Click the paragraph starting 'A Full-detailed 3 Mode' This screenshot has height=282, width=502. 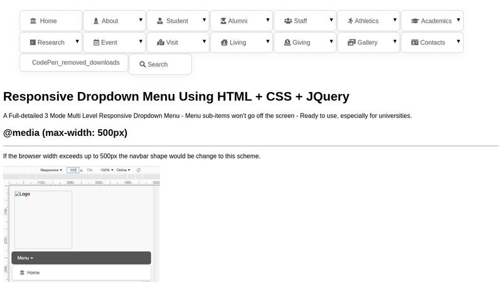coord(208,116)
